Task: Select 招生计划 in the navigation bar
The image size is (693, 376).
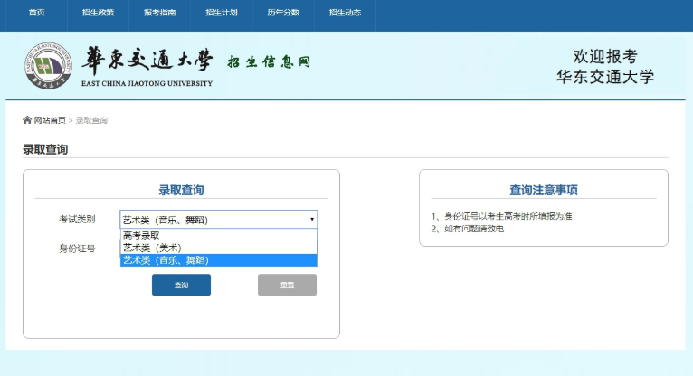Action: tap(222, 13)
